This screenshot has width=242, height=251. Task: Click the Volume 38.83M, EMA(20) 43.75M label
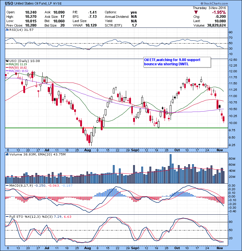pos(37,154)
